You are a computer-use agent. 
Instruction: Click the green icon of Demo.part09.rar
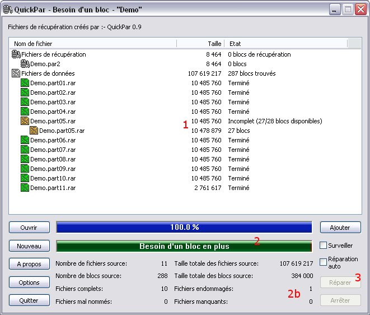point(25,169)
